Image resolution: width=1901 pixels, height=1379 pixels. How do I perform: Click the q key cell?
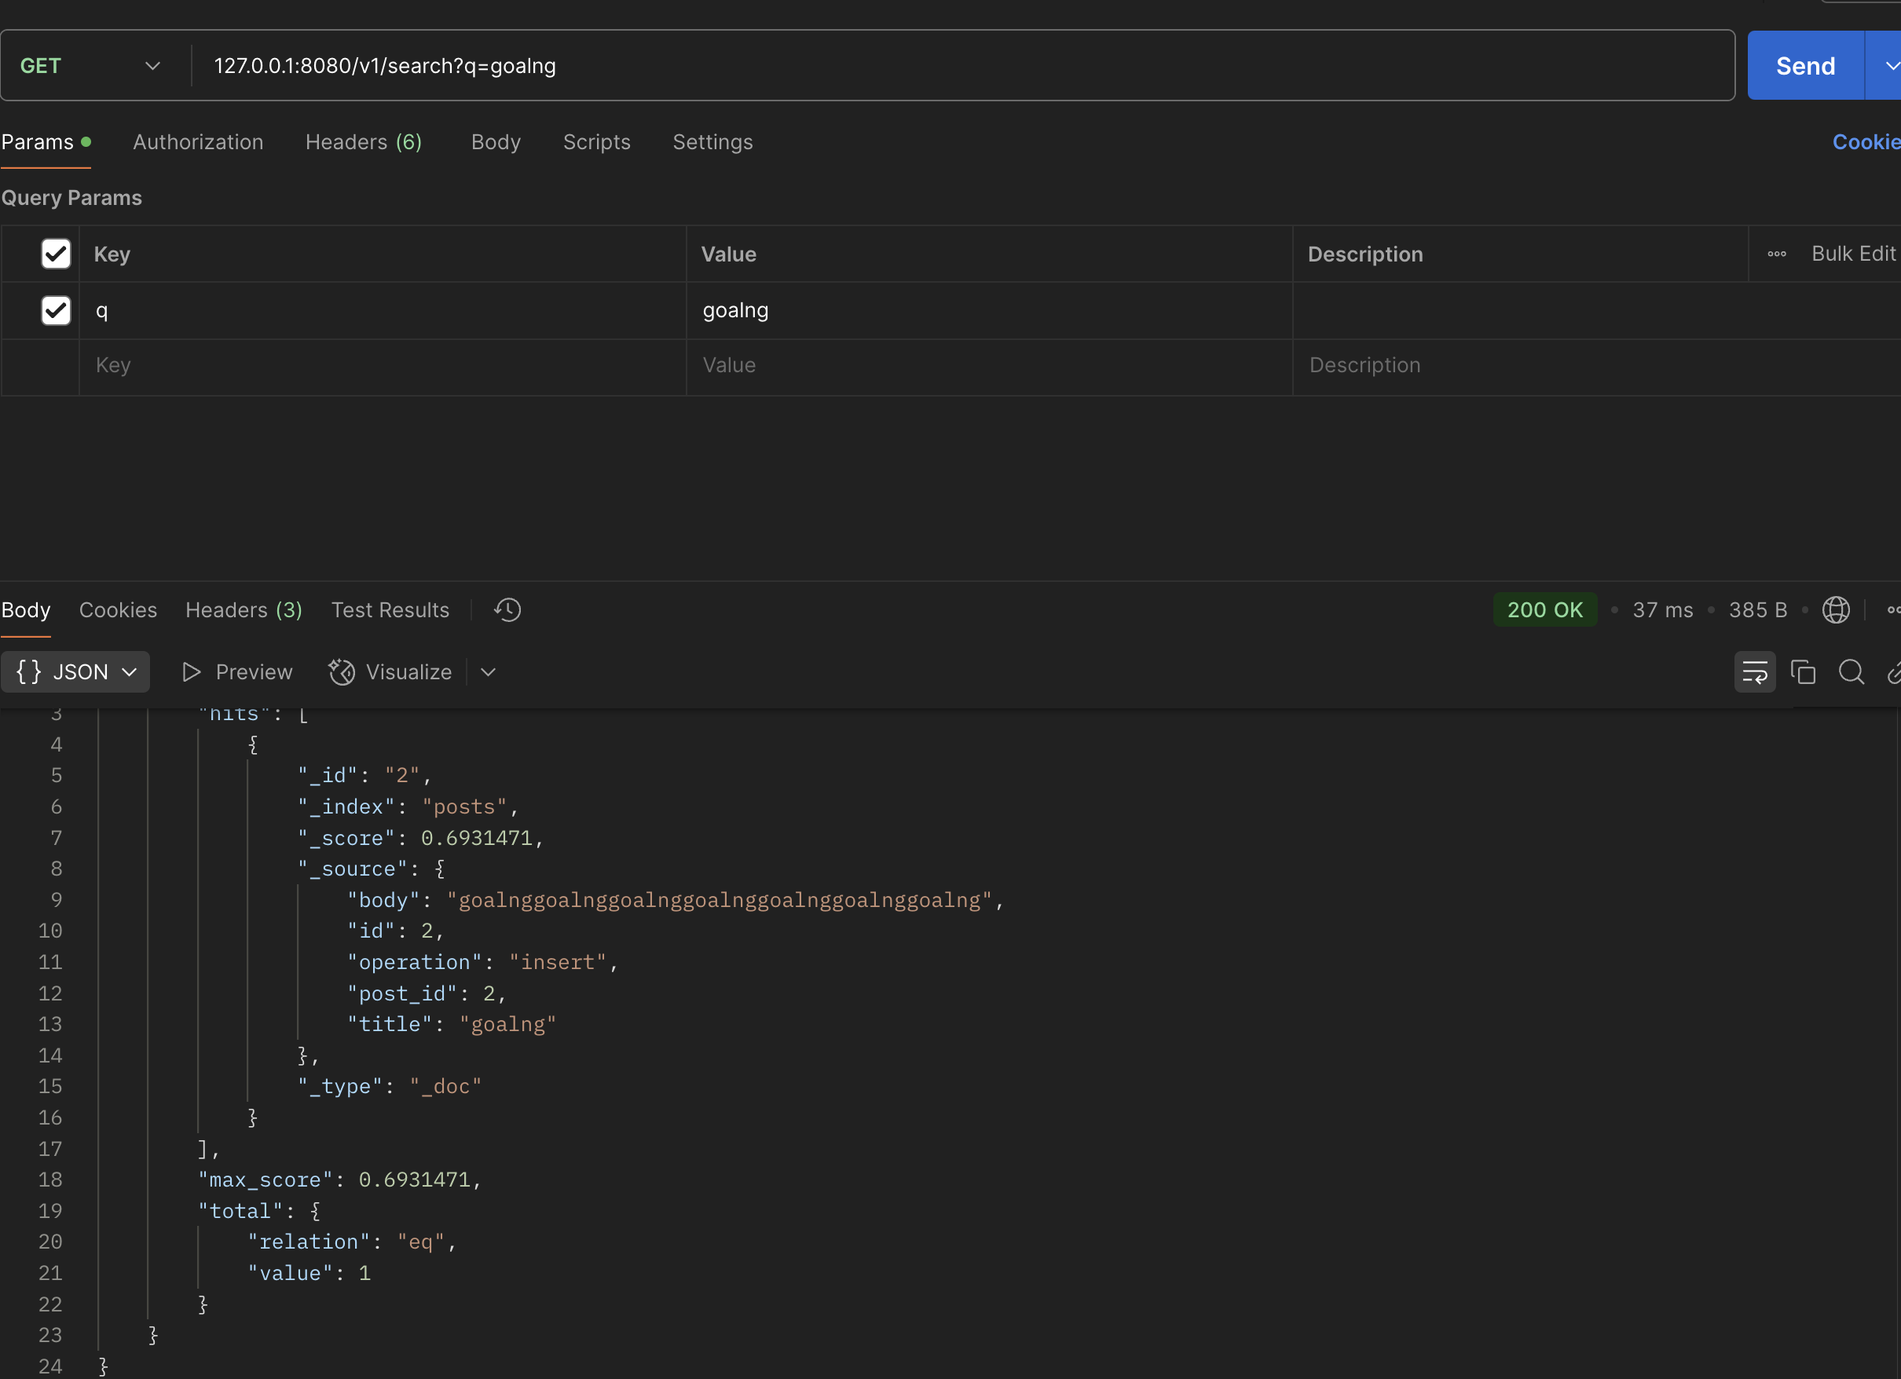383,310
